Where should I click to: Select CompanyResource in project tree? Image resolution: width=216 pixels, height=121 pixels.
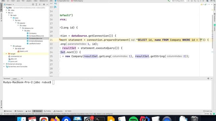36,36
